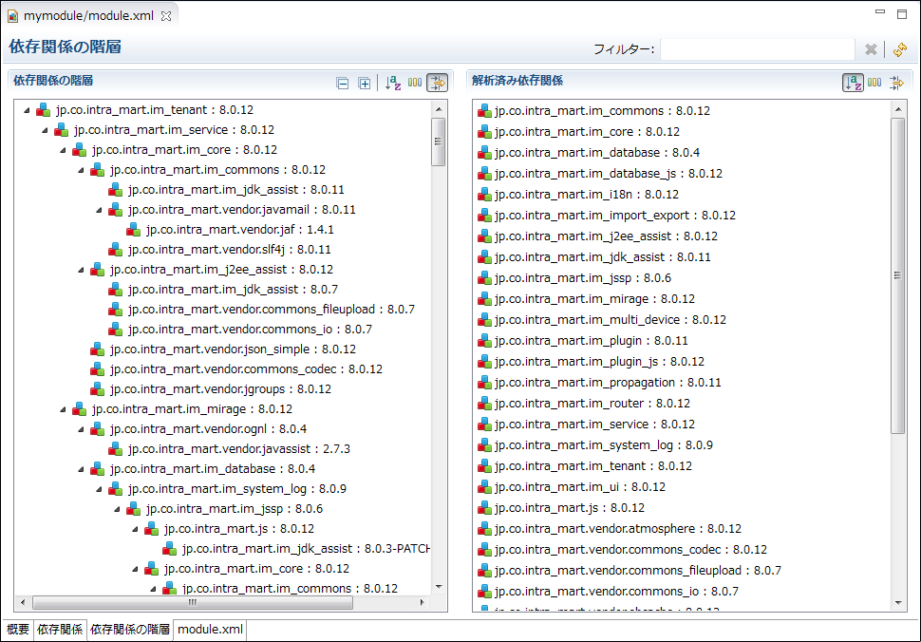Toggle alphabetical sort in hierarchy panel
The width and height of the screenshot is (921, 642).
pos(392,83)
